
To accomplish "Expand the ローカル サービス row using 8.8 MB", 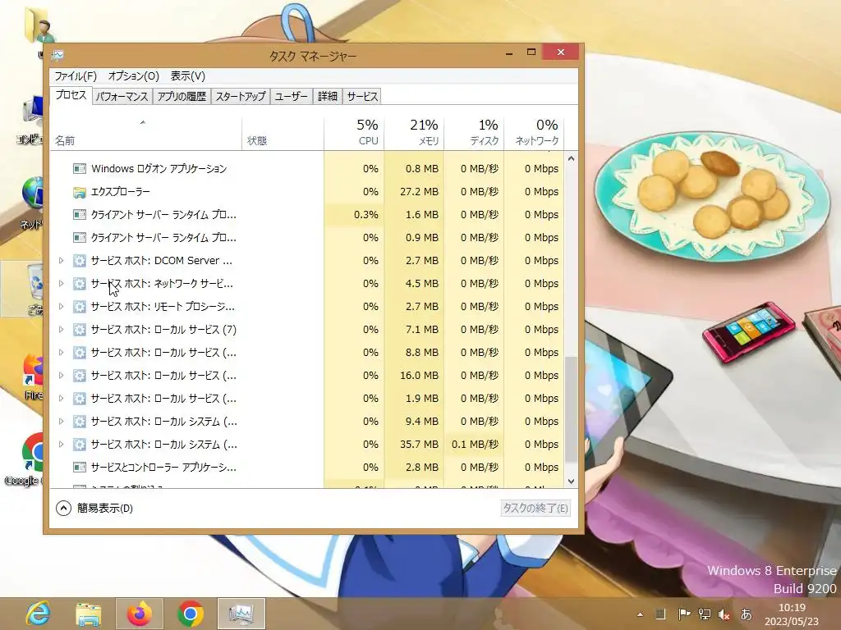I will pyautogui.click(x=61, y=353).
